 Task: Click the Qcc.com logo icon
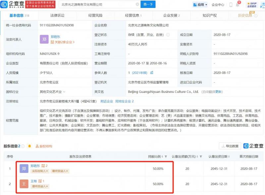(4, 5)
